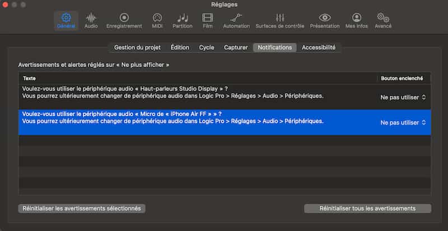
Task: Switch to the Accessibilité tab
Action: 319,47
